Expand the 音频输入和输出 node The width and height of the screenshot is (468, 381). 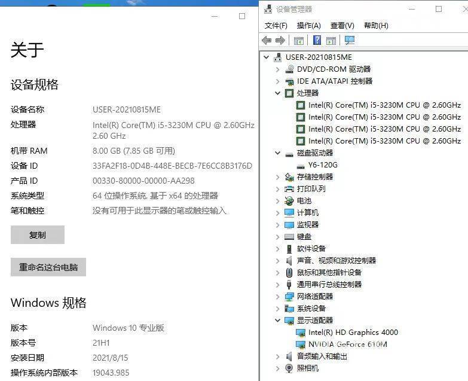pyautogui.click(x=277, y=356)
